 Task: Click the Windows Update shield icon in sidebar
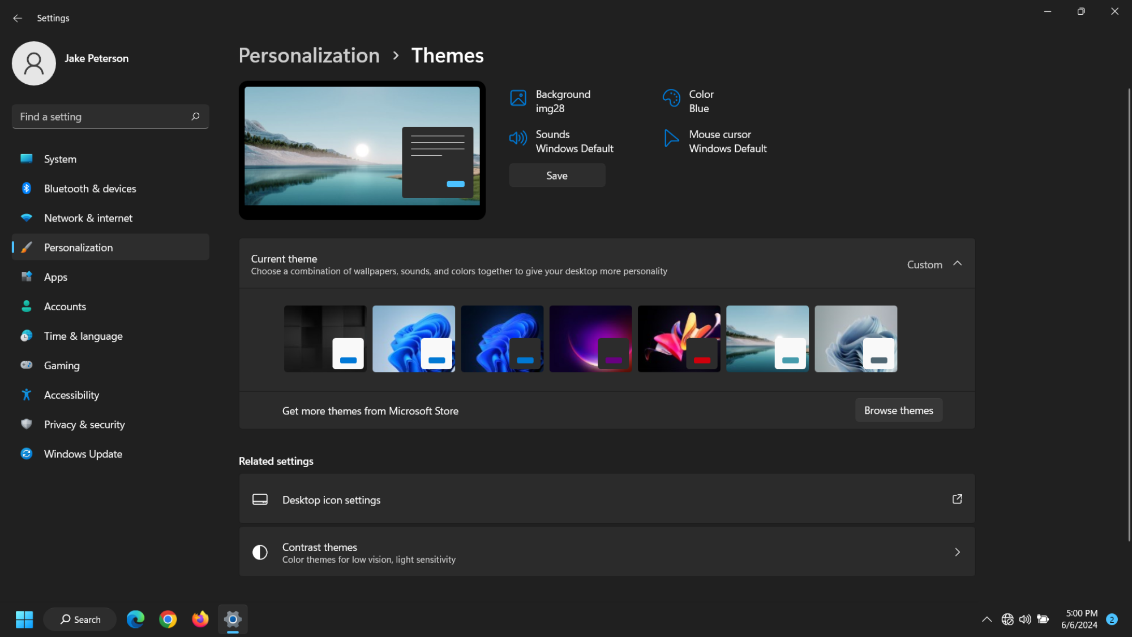(27, 454)
